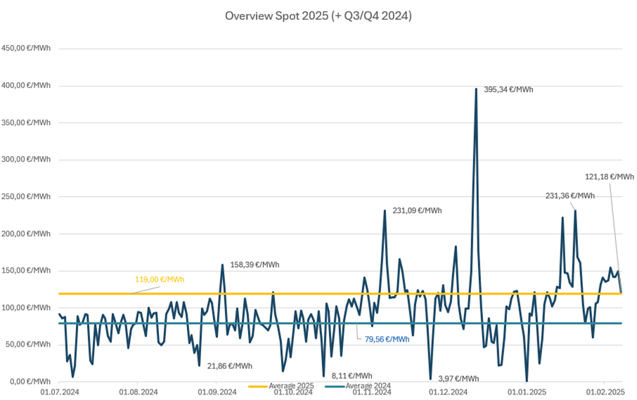Click the 01.07.2024 x-axis date label
This screenshot has height=400, width=637.
coord(58,392)
